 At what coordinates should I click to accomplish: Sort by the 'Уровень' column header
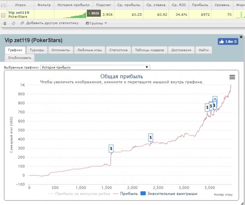222,5
